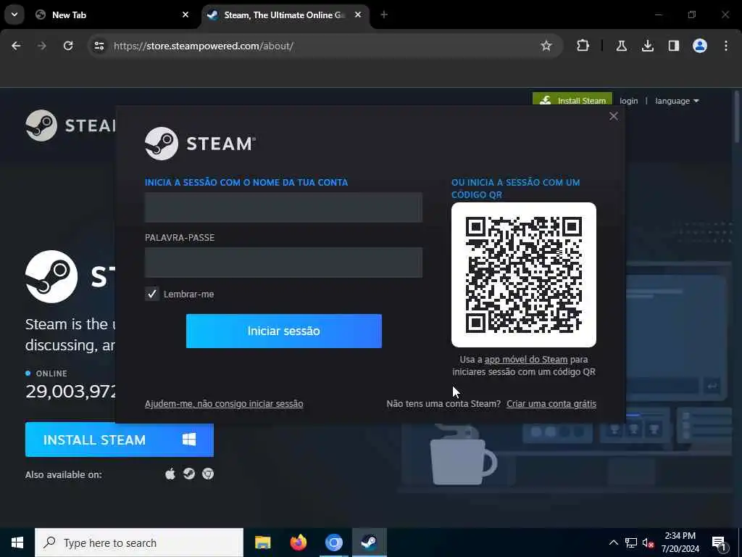The image size is (742, 557).
Task: Open Firefox from the taskbar
Action: click(x=298, y=542)
